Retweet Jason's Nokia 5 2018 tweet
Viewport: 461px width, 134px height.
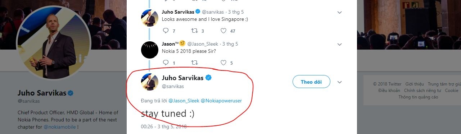point(195,63)
